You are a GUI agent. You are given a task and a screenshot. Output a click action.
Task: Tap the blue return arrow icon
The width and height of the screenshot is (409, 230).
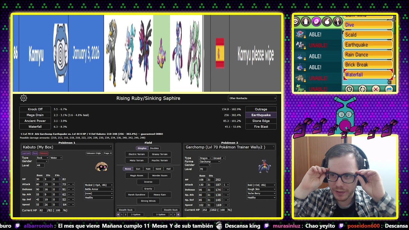tap(389, 89)
